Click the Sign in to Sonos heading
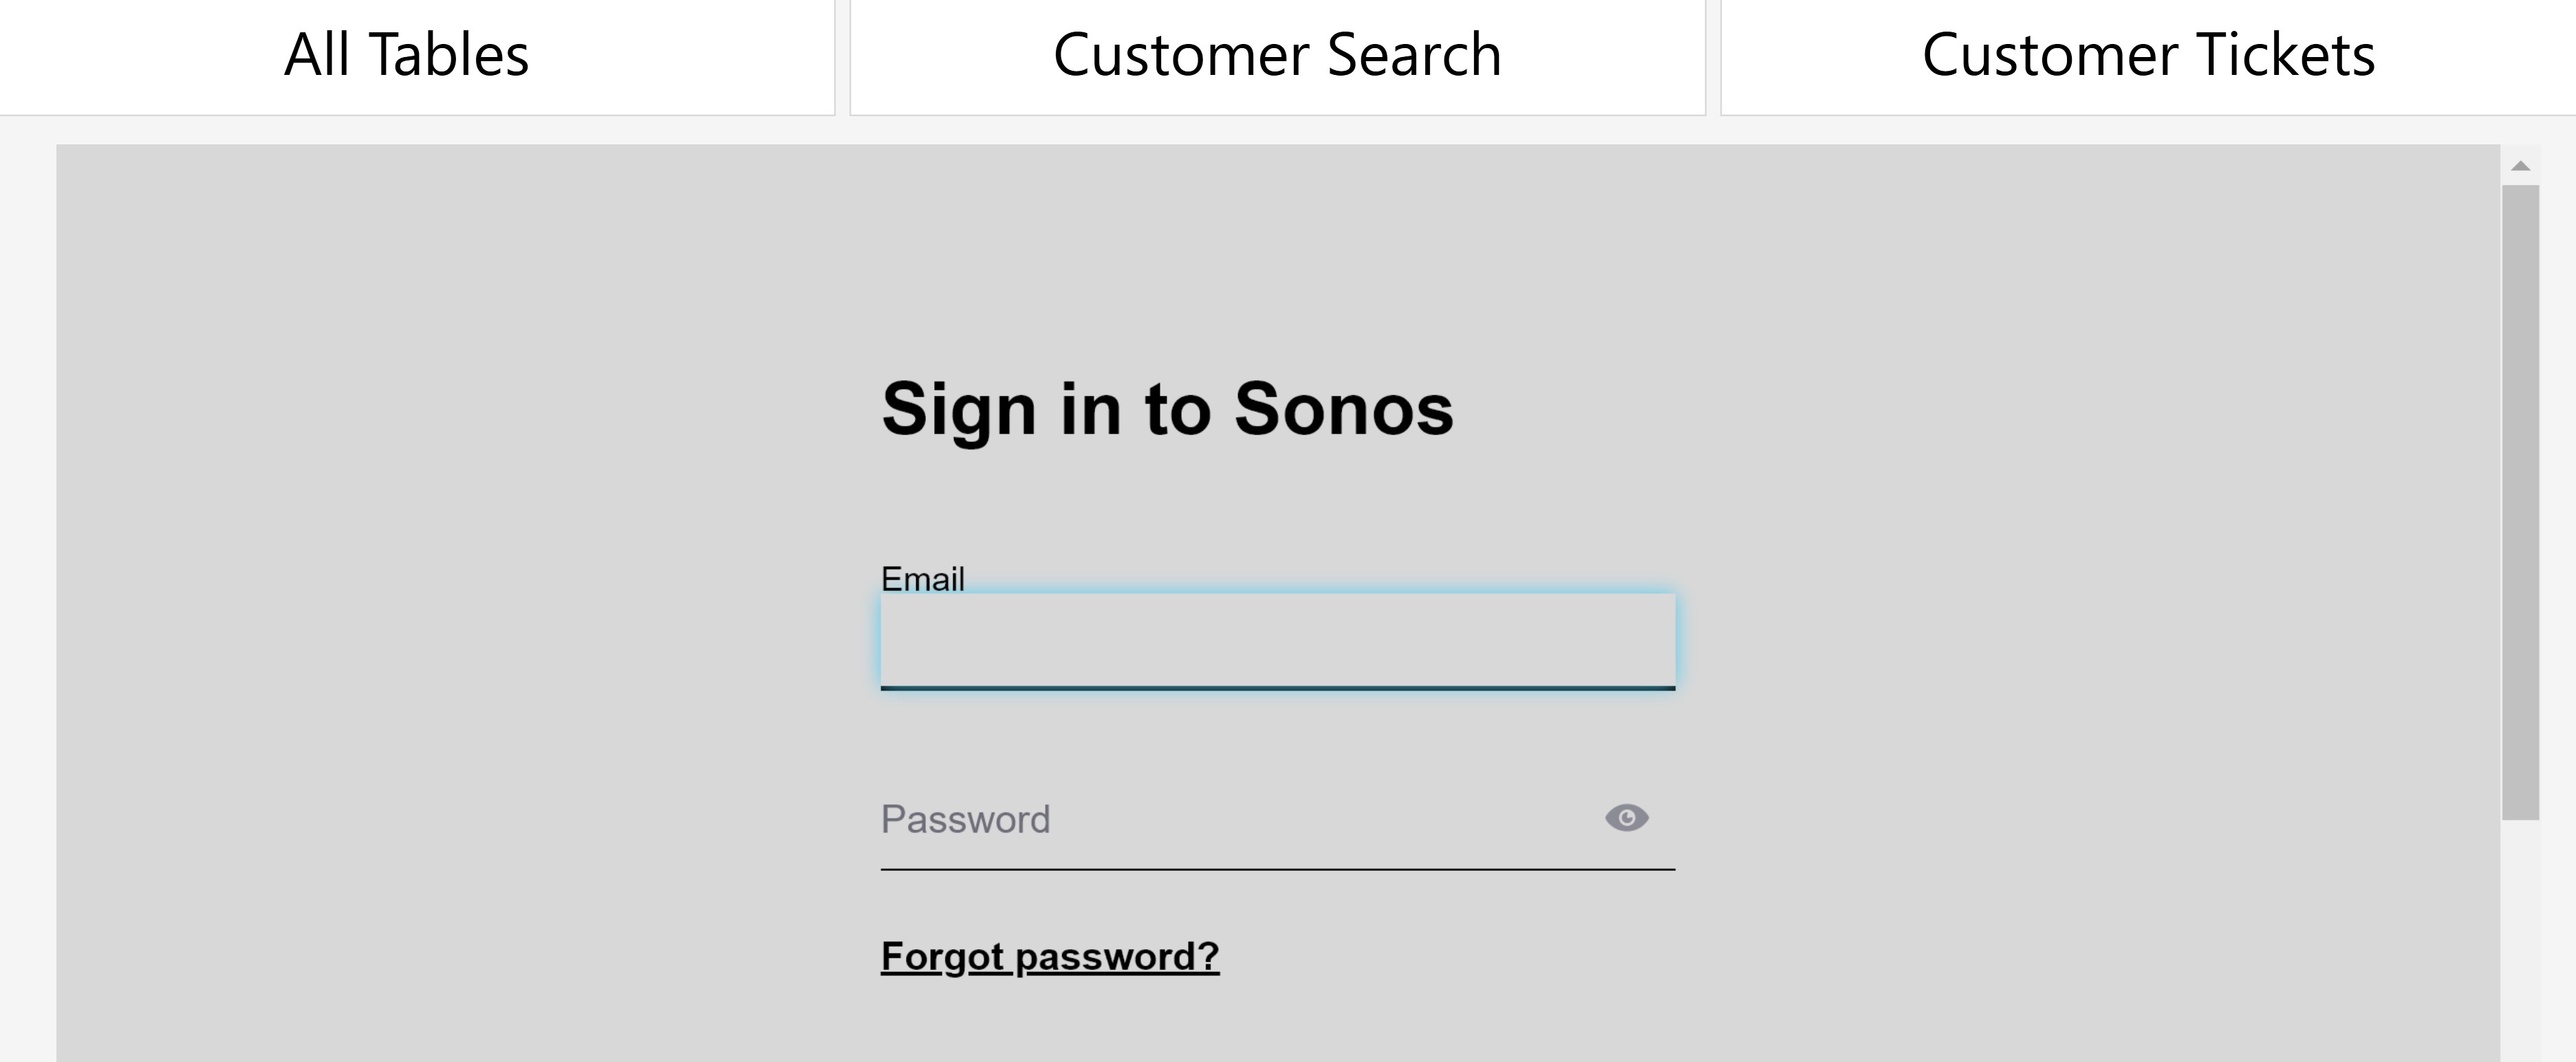This screenshot has width=2576, height=1062. 1168,408
